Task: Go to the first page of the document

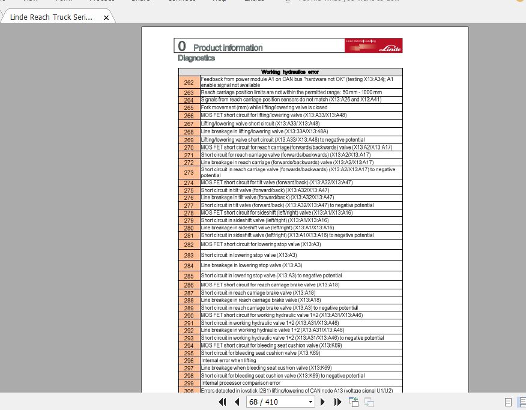Action: pos(222,402)
